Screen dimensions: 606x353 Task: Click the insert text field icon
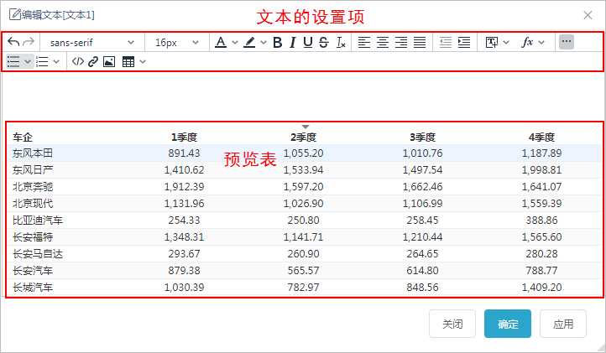click(x=492, y=42)
